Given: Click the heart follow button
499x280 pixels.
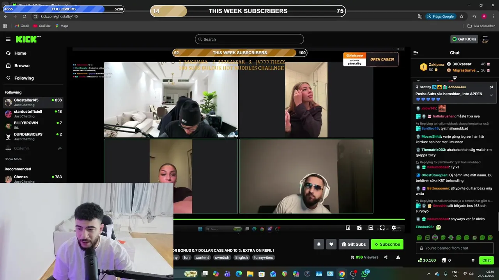Looking at the screenshot, I should click(x=331, y=244).
